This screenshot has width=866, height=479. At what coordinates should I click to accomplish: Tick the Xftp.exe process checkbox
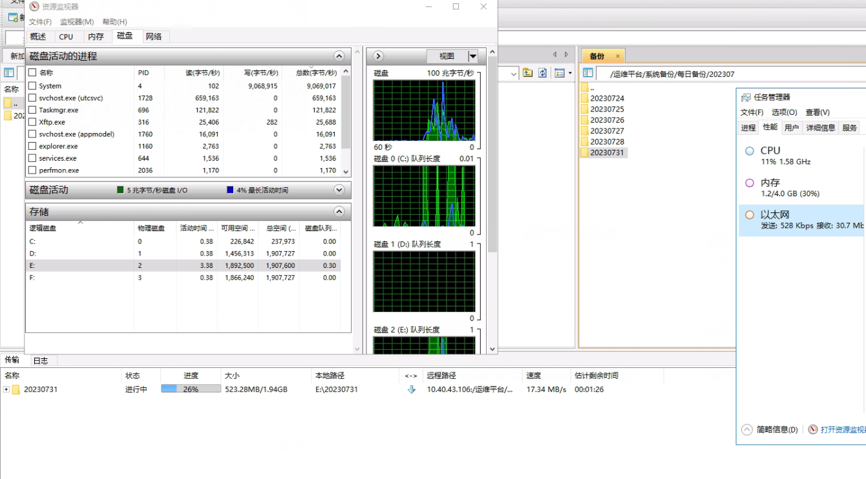32,122
